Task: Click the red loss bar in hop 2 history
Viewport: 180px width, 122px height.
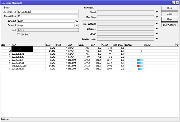Action: [x=141, y=51]
